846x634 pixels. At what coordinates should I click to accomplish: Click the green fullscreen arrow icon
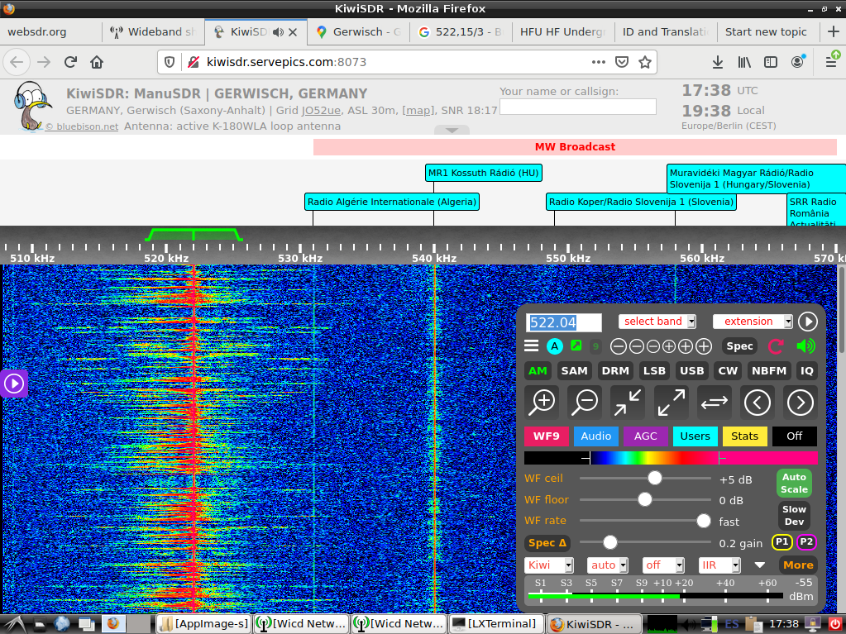pyautogui.click(x=576, y=346)
